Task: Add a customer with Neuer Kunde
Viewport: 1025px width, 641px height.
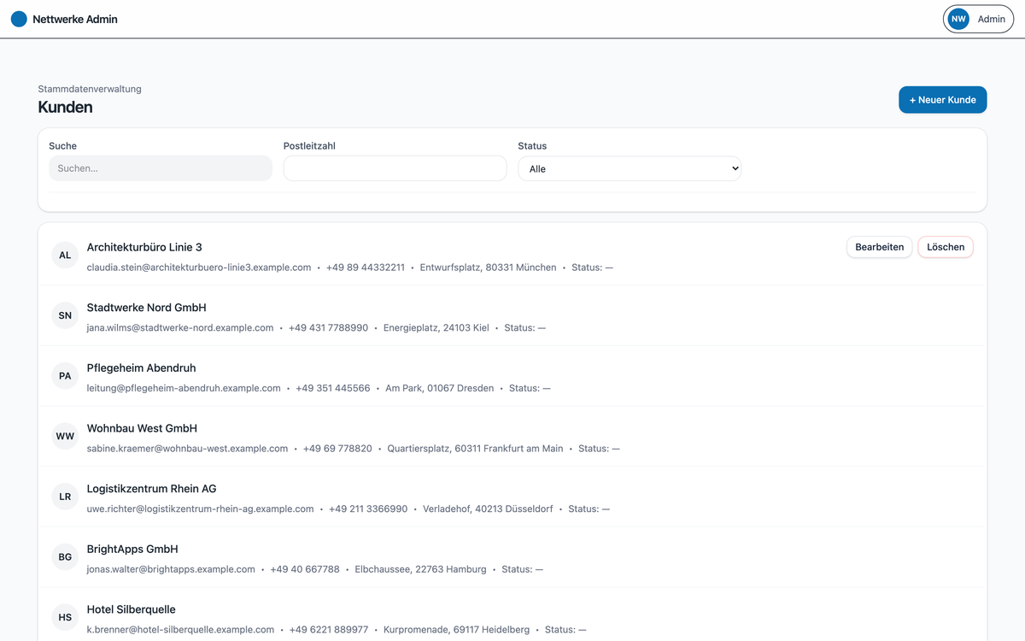Action: pyautogui.click(x=942, y=100)
